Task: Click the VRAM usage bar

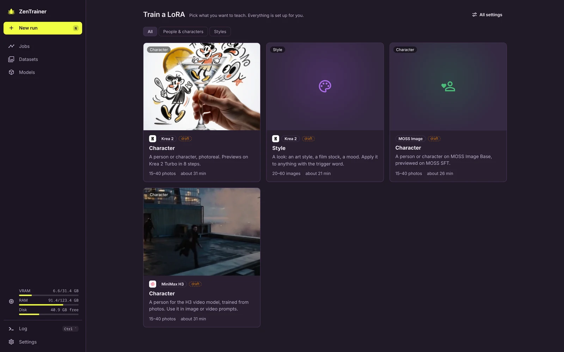Action: [x=49, y=295]
